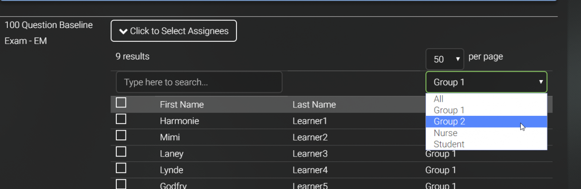This screenshot has width=581, height=189.
Task: Toggle the select-all header checkbox
Action: point(121,103)
